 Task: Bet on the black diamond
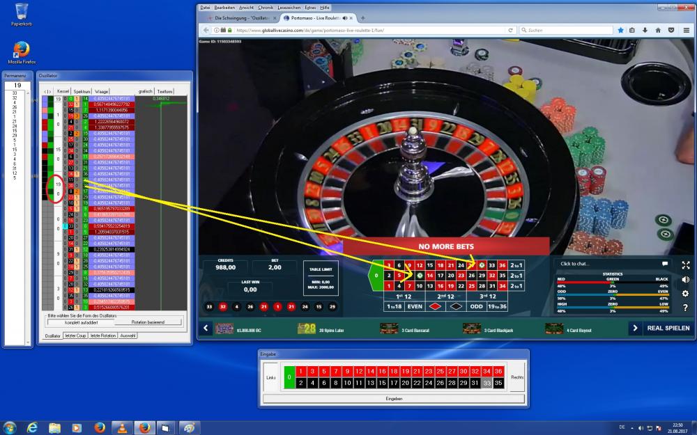tap(456, 306)
